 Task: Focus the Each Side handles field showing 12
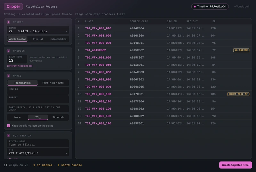(17, 59)
